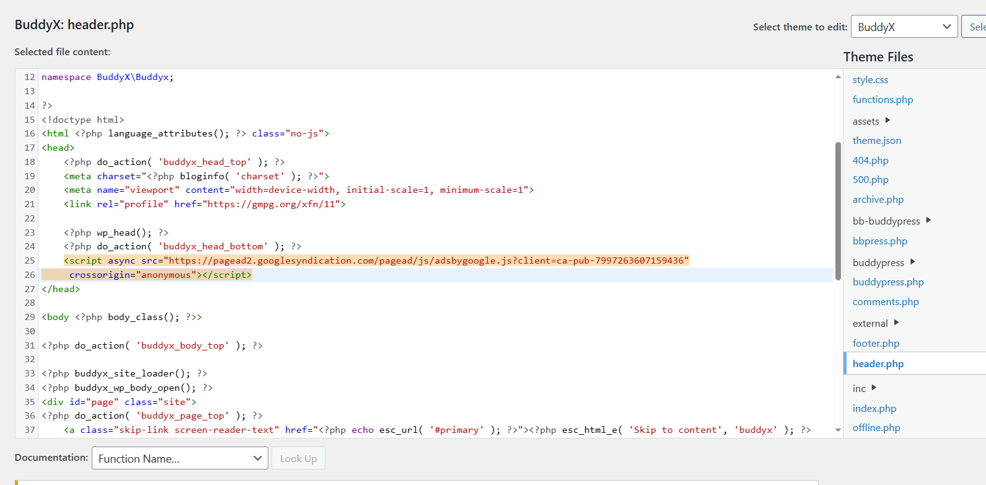Click the meta charset bloginfo line
The image size is (986, 485).
coord(196,176)
